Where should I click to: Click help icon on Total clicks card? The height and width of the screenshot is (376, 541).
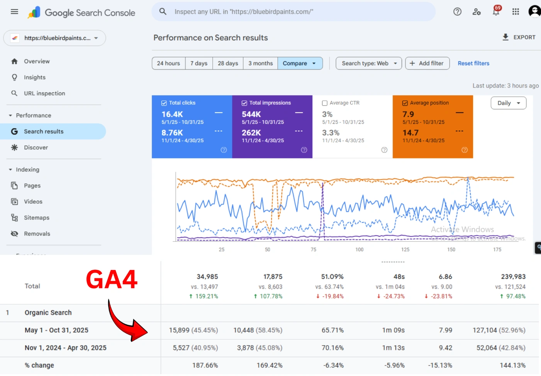(224, 150)
